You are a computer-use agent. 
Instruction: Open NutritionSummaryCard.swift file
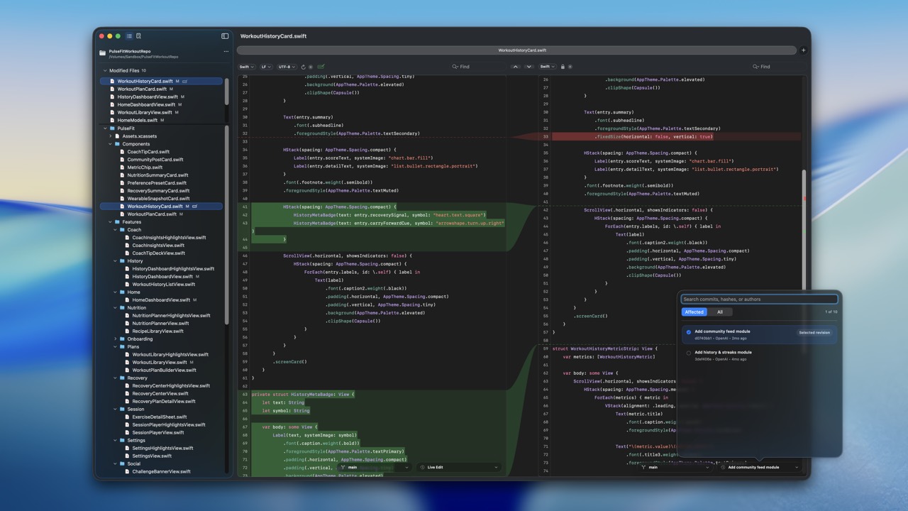[x=157, y=175]
